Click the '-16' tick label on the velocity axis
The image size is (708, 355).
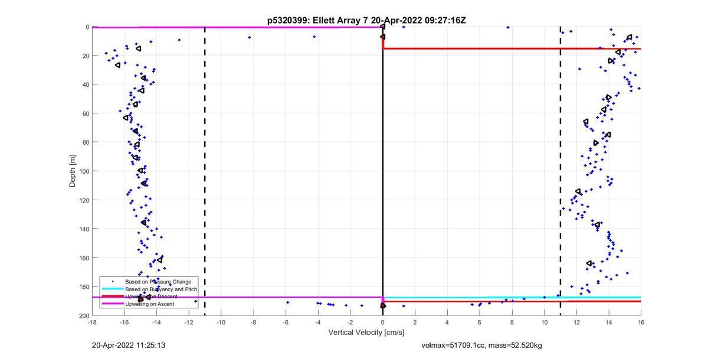pyautogui.click(x=124, y=323)
